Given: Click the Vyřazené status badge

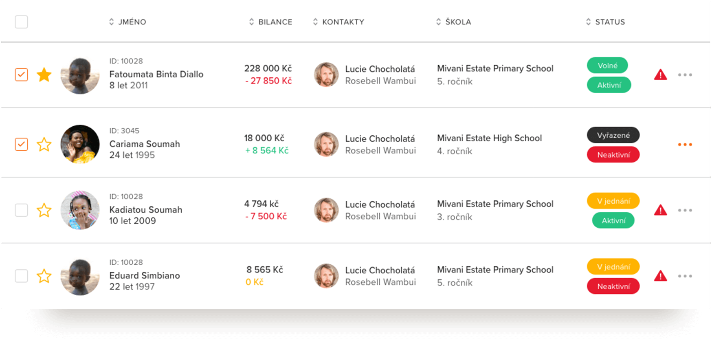Looking at the screenshot, I should click(x=613, y=135).
